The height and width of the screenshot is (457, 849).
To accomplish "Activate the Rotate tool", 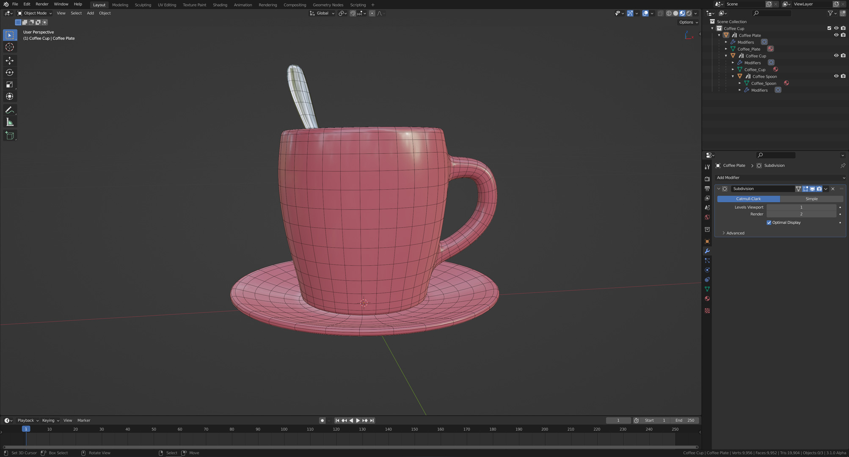I will [x=10, y=72].
